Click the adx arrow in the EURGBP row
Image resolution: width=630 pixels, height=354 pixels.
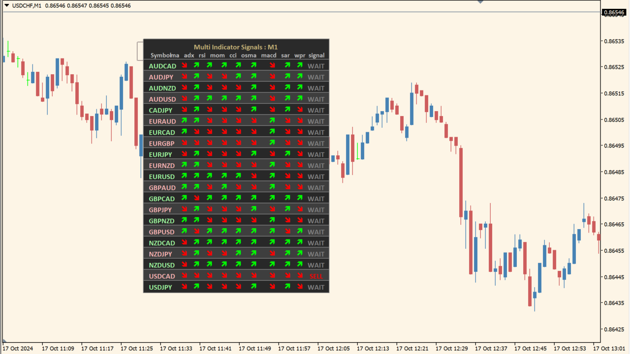click(x=196, y=143)
